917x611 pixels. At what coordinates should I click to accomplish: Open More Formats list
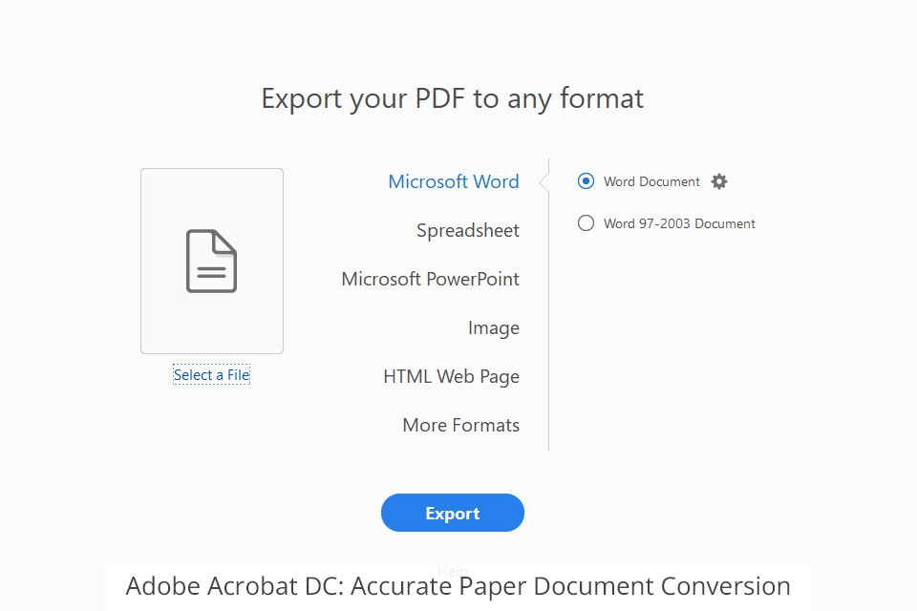(460, 425)
